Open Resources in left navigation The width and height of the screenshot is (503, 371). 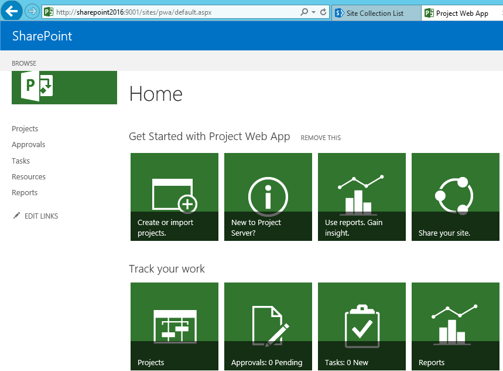29,176
